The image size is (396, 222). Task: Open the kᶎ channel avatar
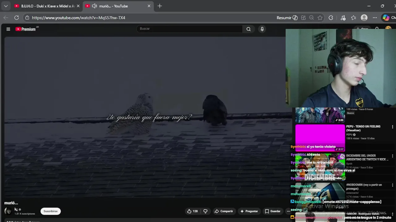pos(8,211)
